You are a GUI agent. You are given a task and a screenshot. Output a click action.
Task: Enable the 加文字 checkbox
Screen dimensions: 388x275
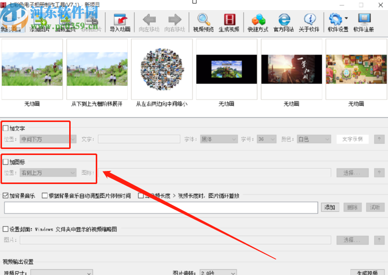pos(6,128)
